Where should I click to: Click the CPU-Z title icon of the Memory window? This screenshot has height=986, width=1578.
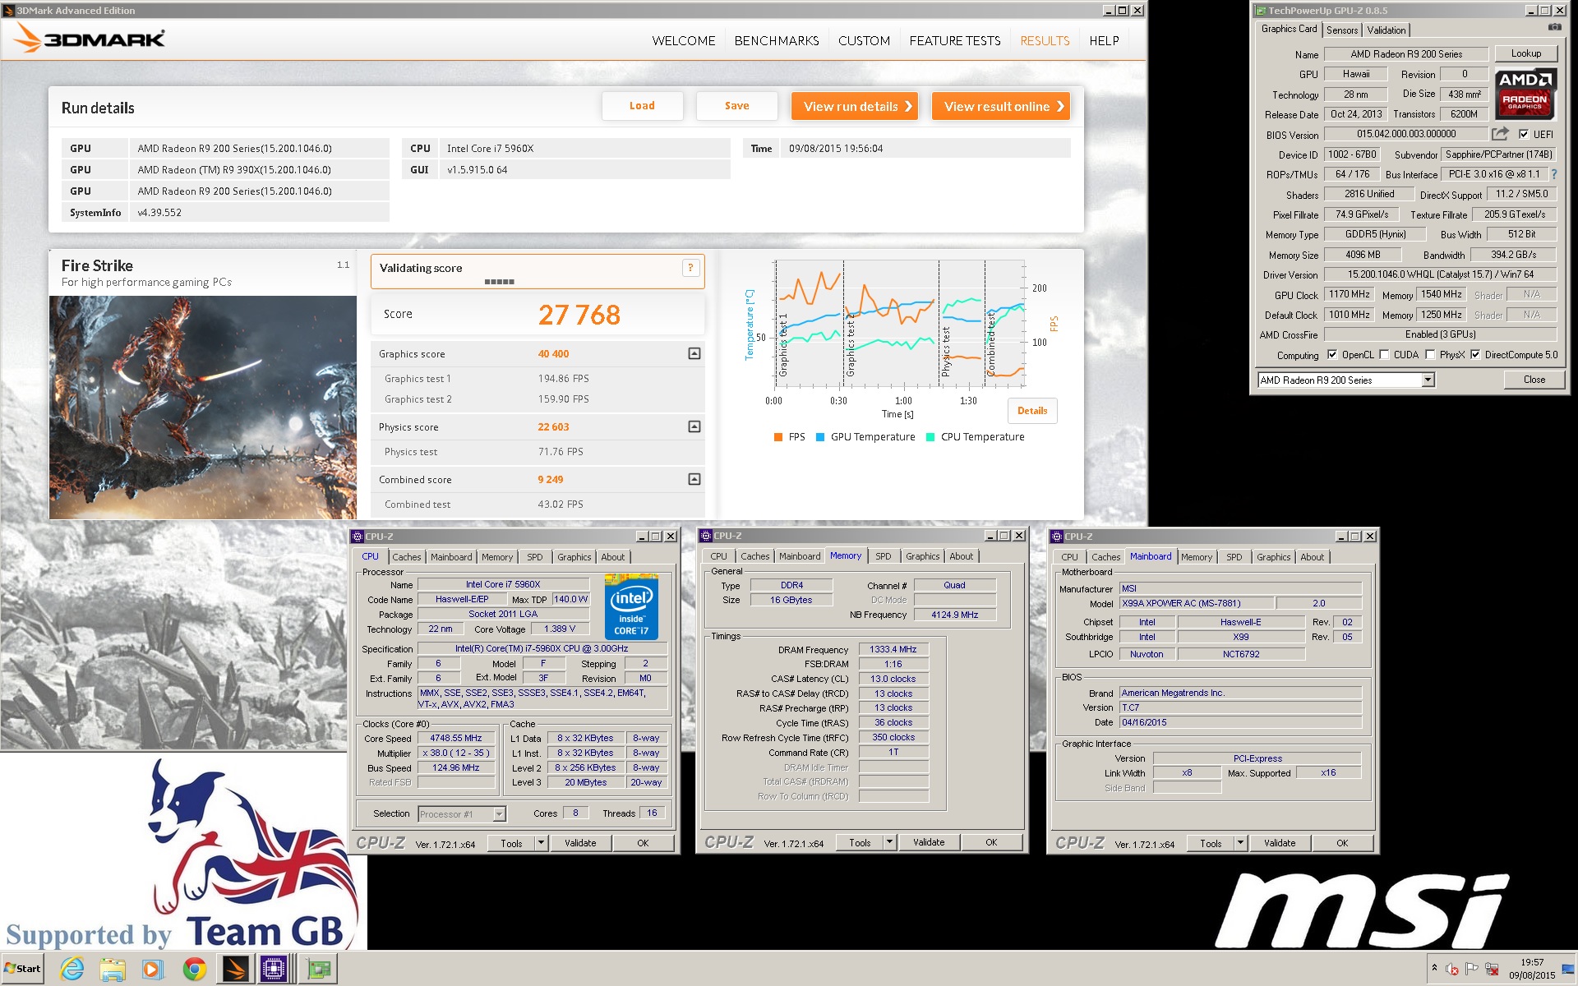(x=705, y=536)
